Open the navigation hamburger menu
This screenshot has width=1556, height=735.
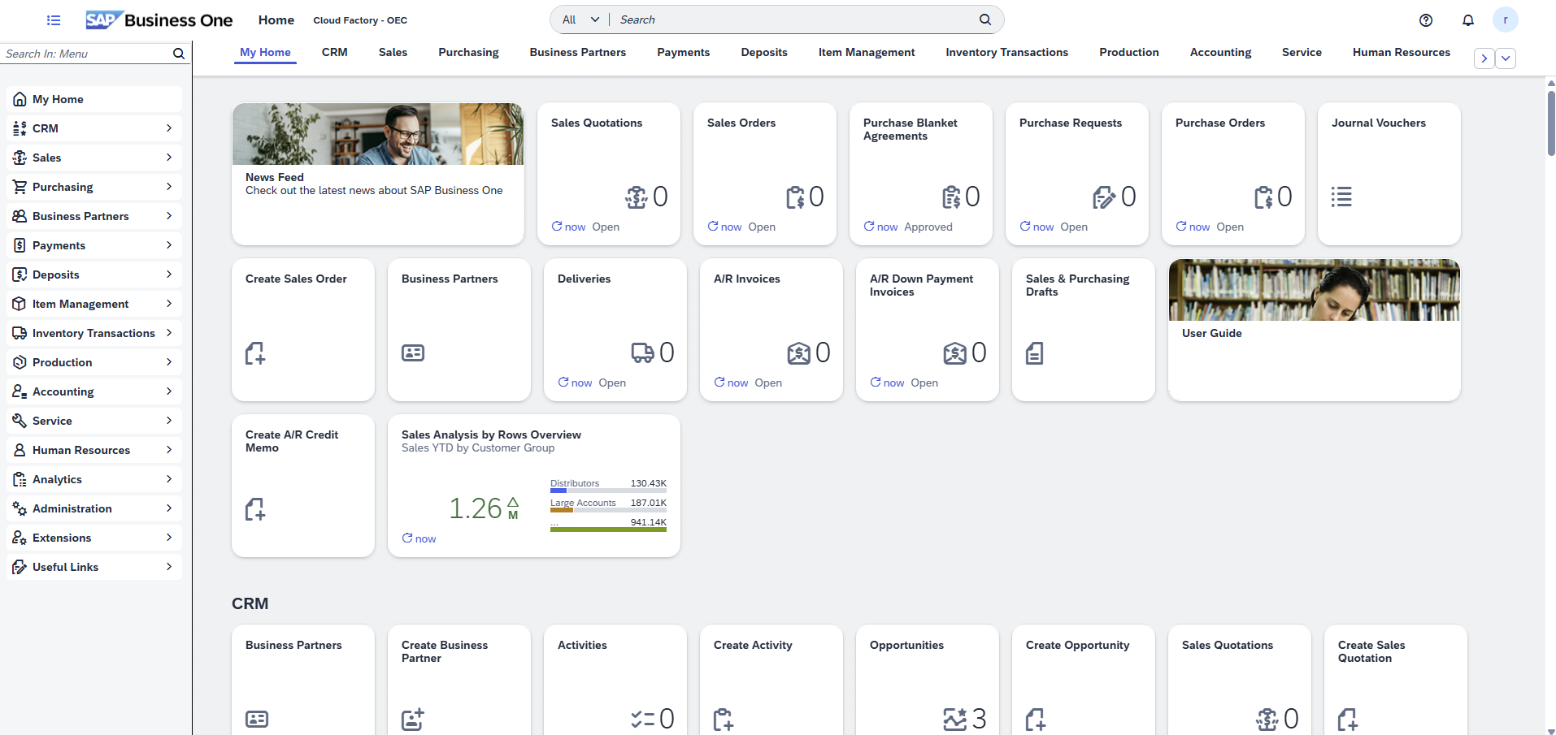(53, 19)
